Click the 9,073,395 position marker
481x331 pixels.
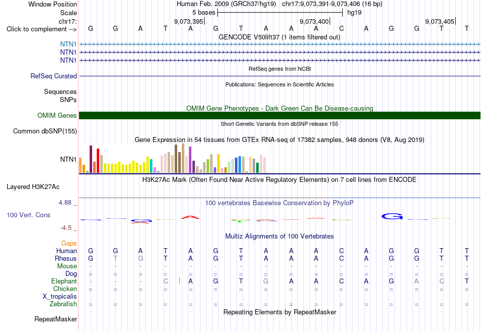189,21
